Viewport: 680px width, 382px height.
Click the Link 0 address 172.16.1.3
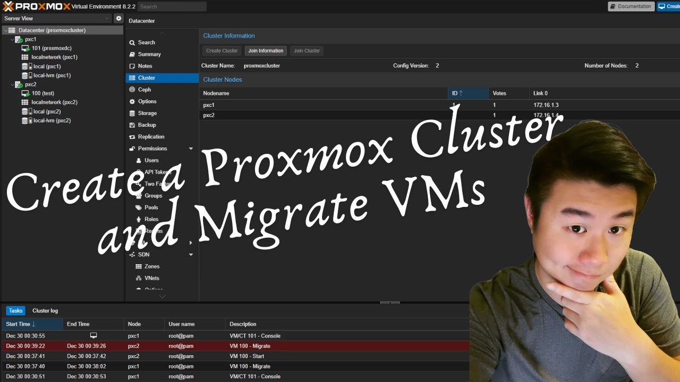tap(546, 105)
